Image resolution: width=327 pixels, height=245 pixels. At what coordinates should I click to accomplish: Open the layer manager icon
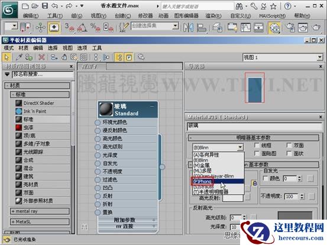(x=217, y=28)
